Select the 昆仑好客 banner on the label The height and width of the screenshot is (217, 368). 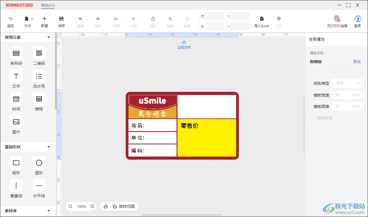pyautogui.click(x=153, y=114)
